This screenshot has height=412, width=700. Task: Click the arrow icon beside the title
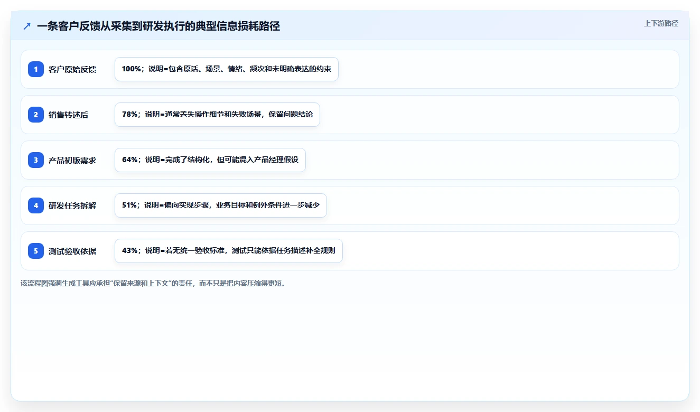(27, 26)
